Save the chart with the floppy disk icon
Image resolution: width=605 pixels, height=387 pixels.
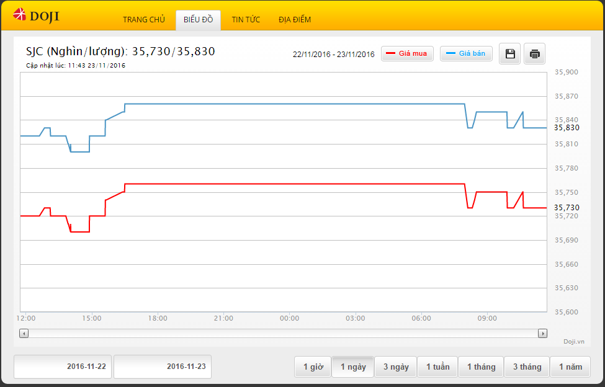[x=509, y=53]
